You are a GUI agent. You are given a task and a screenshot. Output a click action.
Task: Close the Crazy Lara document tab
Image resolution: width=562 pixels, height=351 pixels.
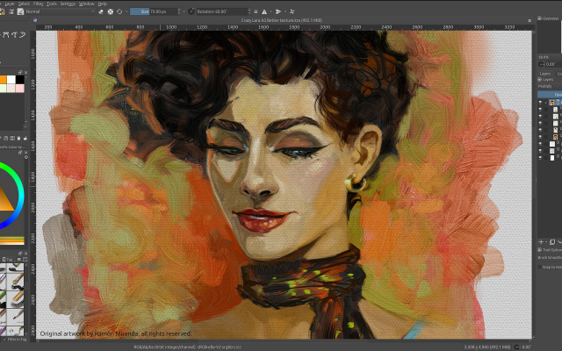(530, 20)
